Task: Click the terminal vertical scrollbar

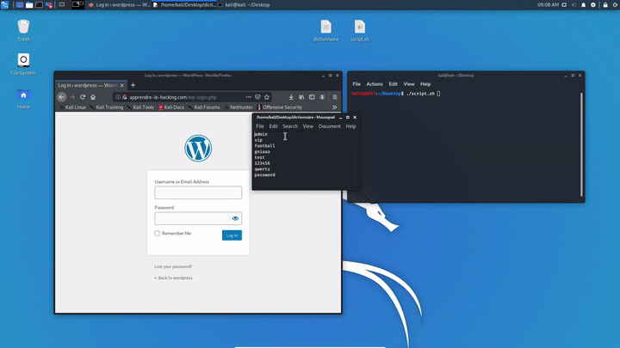Action: pos(581,144)
